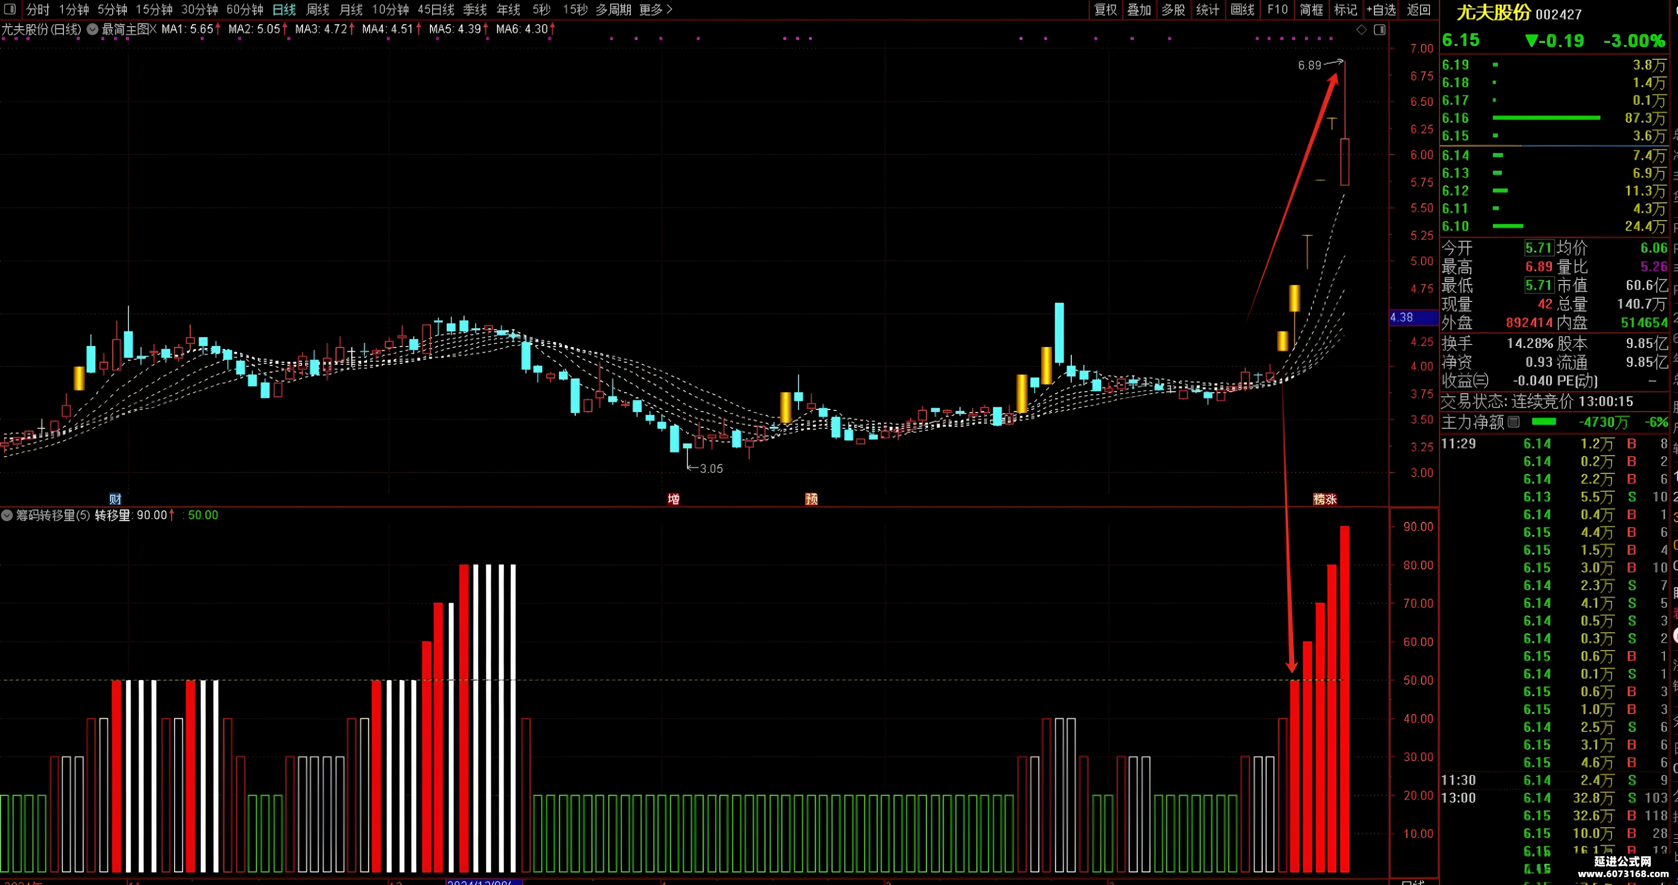Select the 15秒 period tab

click(x=575, y=10)
